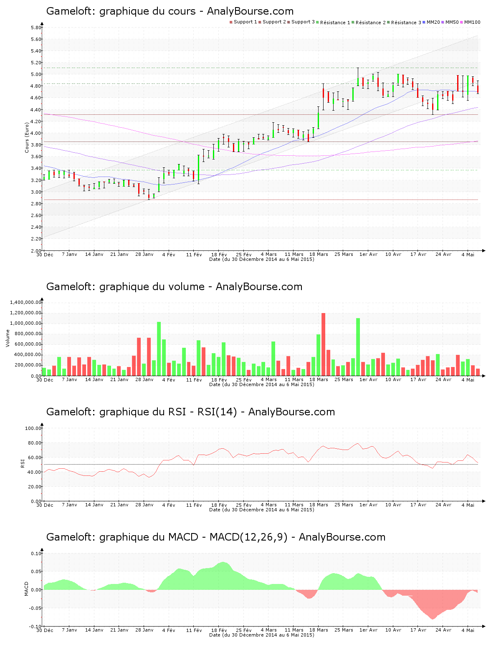Screen dimensions: 501x647
Task: Click '18 Mars' on the volume chart axis
Action: pyautogui.click(x=319, y=379)
